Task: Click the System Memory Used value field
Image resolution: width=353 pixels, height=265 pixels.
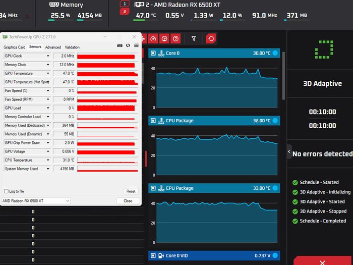Action: click(64, 169)
